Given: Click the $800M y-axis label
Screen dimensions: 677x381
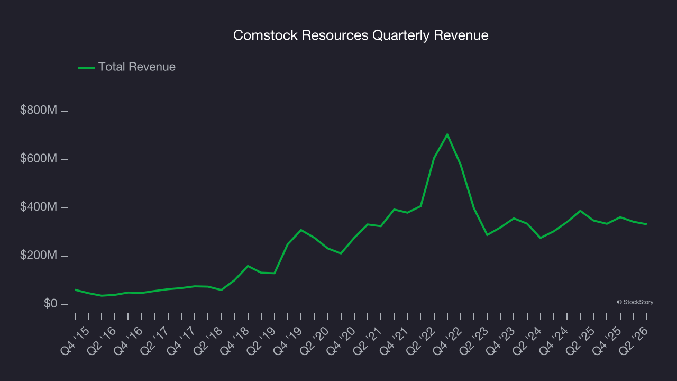Looking at the screenshot, I should coord(39,111).
